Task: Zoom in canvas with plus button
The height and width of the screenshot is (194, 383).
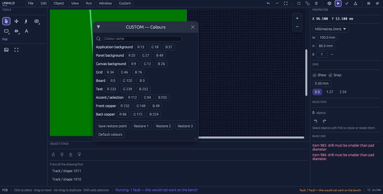Action: pos(297,18)
